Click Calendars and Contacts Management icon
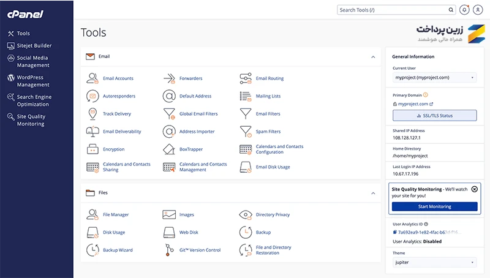Screen dimensions: 490x278 pyautogui.click(x=169, y=167)
